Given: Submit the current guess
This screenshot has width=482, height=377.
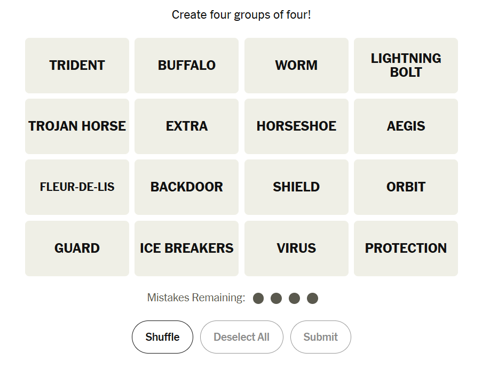Looking at the screenshot, I should click(x=320, y=337).
